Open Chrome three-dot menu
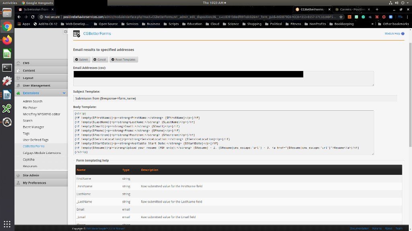This screenshot has width=412, height=231. [x=406, y=17]
